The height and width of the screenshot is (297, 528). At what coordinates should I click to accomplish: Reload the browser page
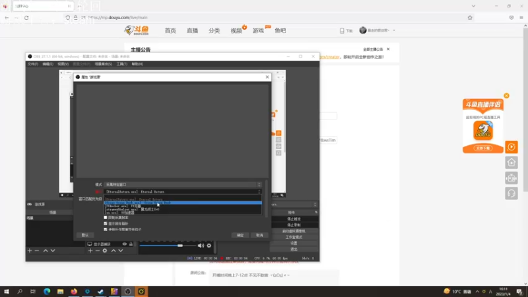[26, 18]
